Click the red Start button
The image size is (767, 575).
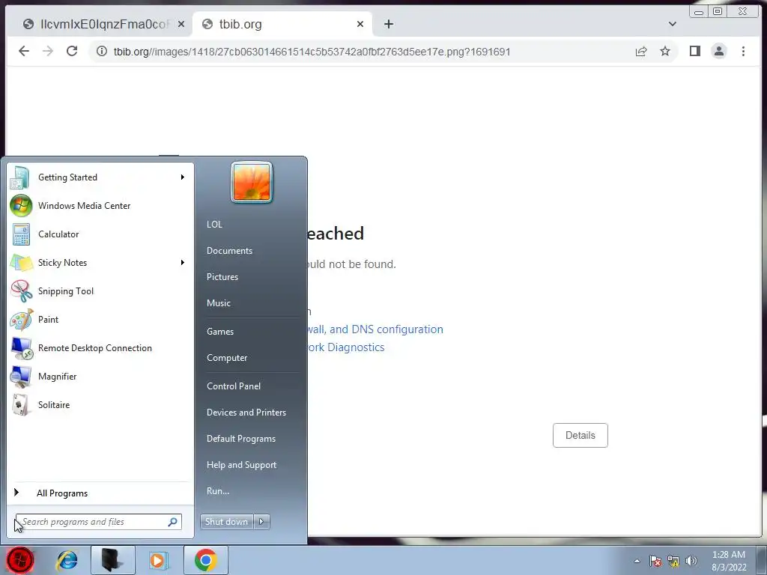click(20, 560)
